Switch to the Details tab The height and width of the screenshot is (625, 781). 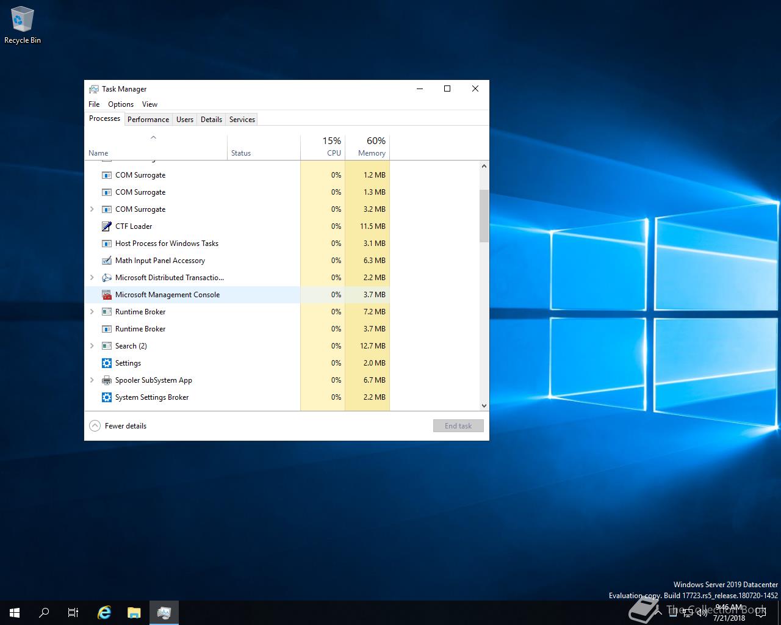pos(211,120)
